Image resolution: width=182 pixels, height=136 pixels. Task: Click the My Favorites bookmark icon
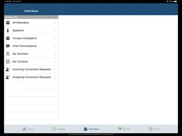tap(8, 54)
